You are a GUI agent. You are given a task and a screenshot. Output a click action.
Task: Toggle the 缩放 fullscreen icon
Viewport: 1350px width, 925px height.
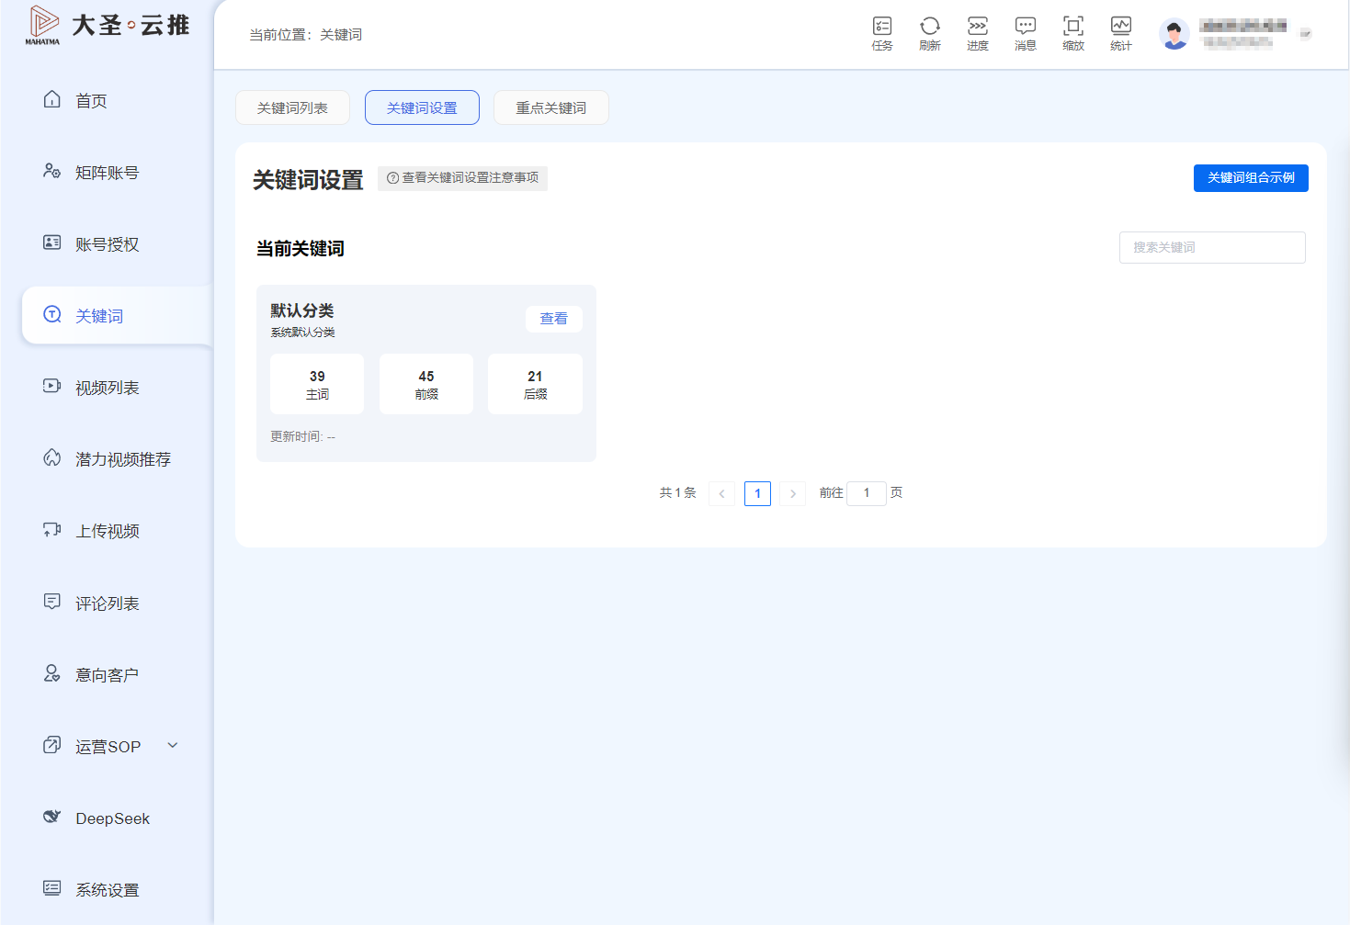tap(1073, 33)
